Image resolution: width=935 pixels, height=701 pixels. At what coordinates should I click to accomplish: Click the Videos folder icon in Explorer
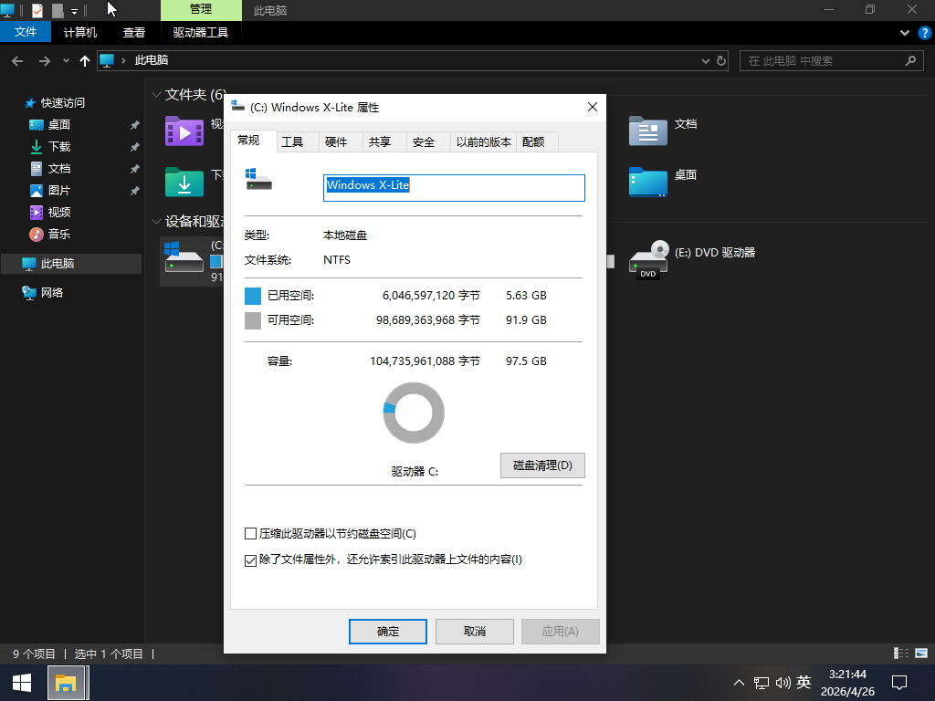click(184, 131)
